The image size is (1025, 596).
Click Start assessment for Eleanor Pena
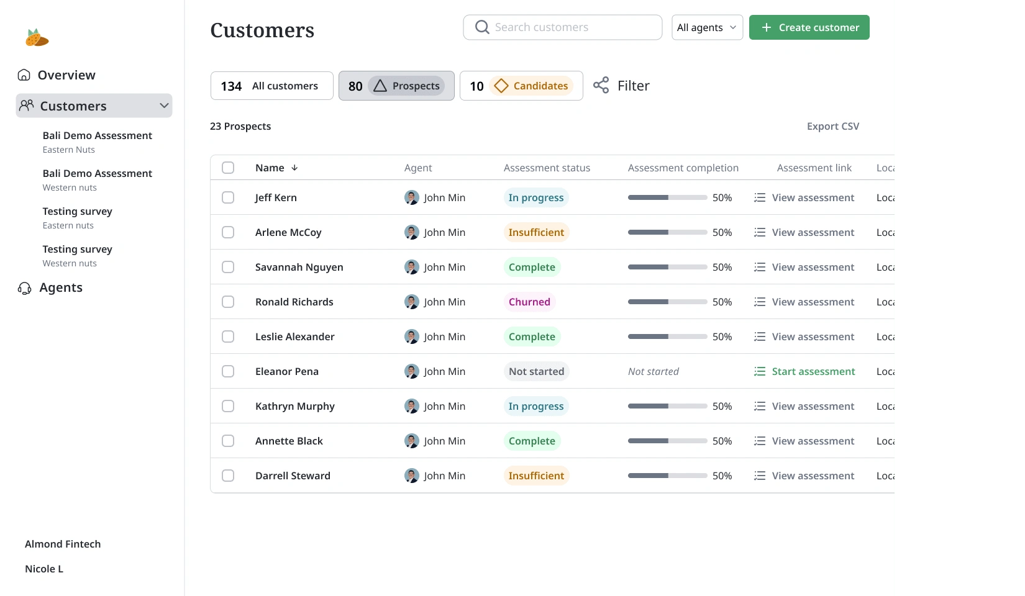click(x=813, y=371)
